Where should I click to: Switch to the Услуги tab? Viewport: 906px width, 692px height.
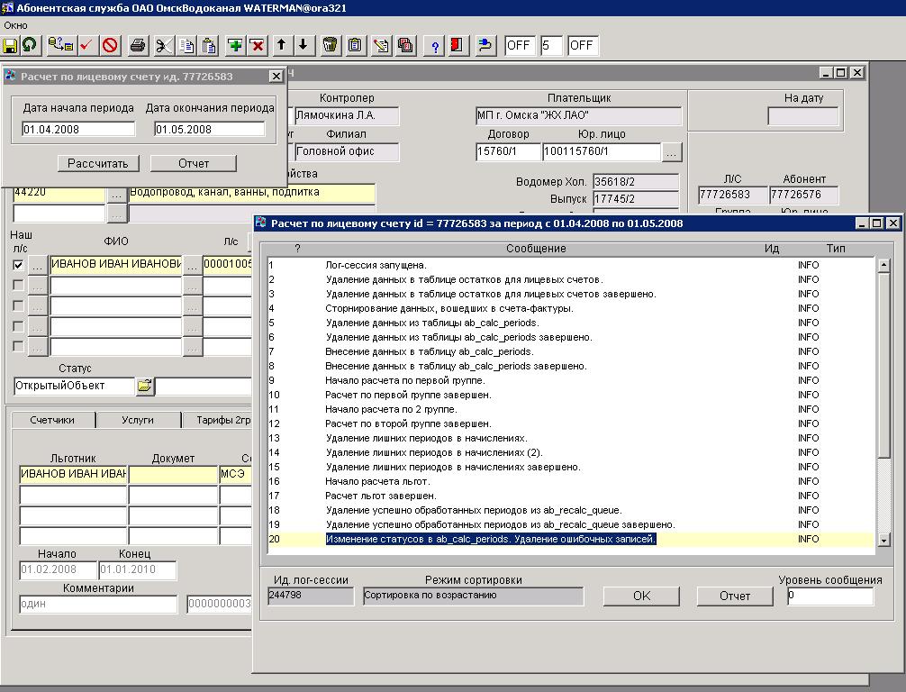click(138, 420)
